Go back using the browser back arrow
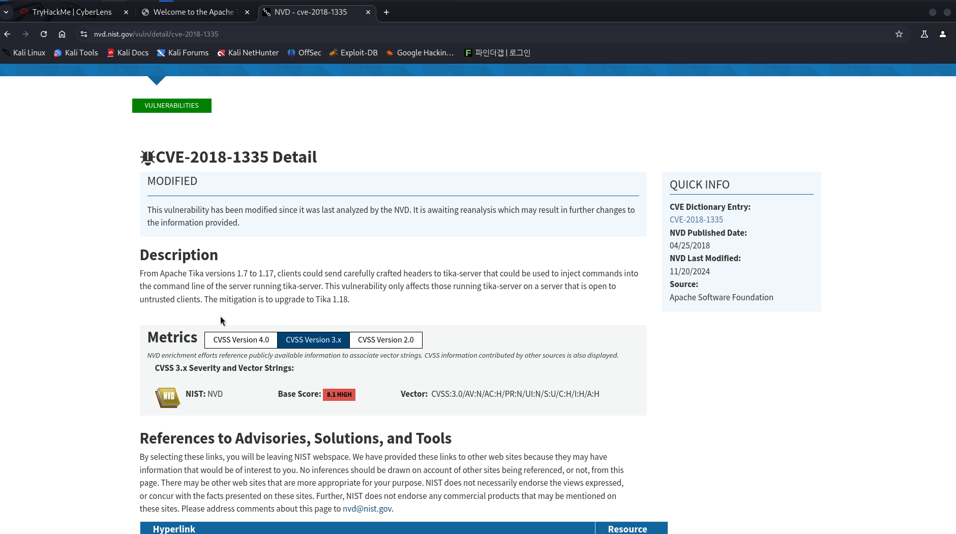The width and height of the screenshot is (956, 534). point(7,34)
